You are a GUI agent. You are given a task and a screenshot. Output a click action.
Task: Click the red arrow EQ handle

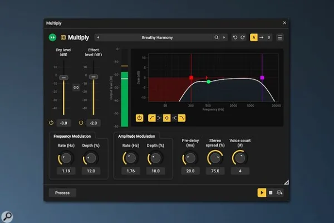tap(207, 77)
